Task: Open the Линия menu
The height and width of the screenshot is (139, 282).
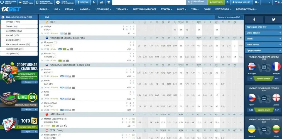Action: click(x=44, y=9)
